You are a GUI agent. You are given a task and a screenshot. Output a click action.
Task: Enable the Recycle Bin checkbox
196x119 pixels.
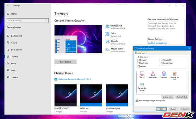pos(162,60)
